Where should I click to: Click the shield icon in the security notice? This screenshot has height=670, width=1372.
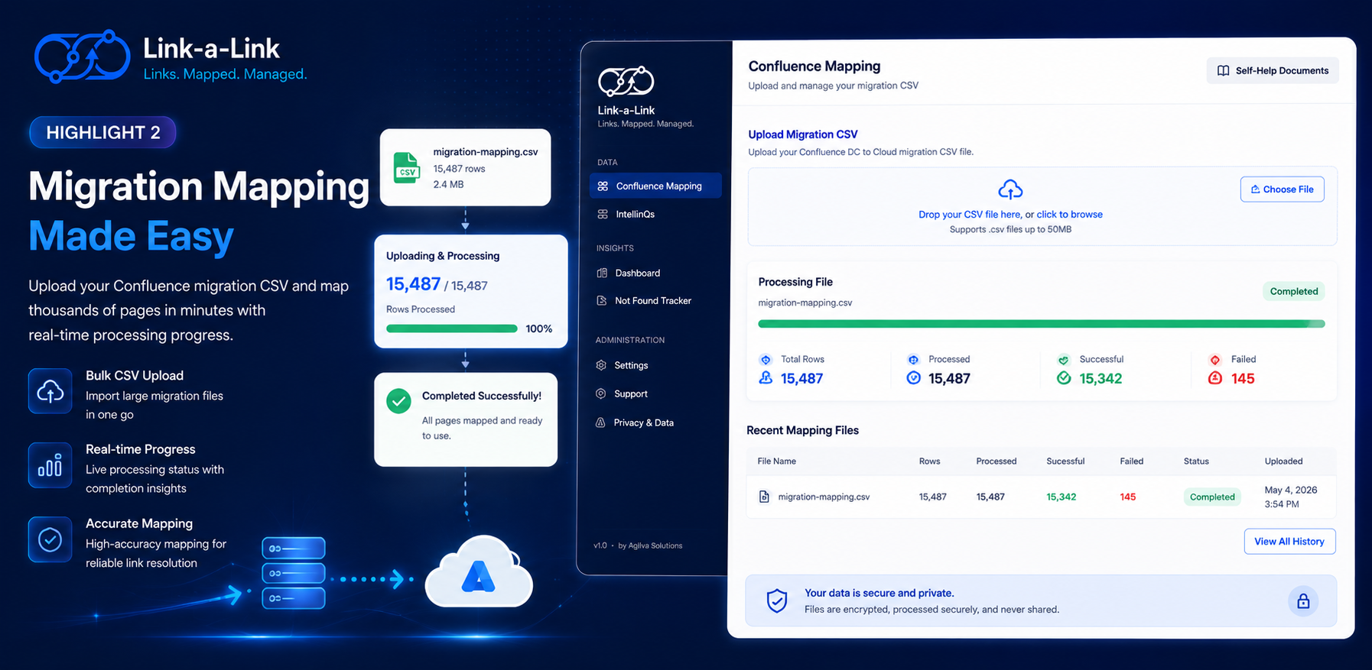[x=777, y=601]
